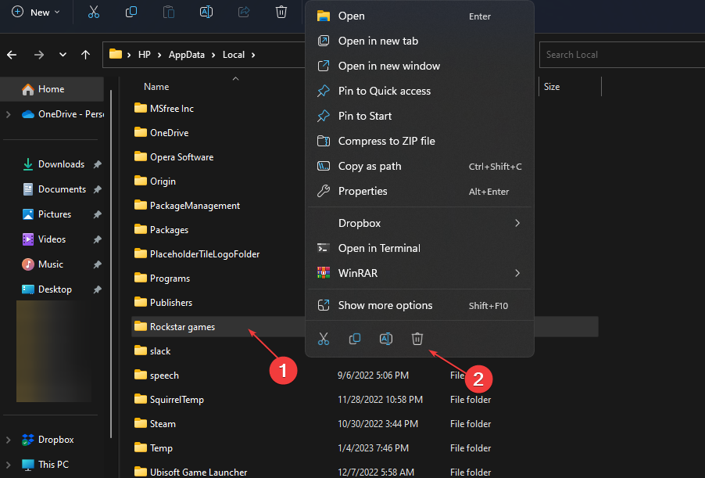The width and height of the screenshot is (705, 478).
Task: Open Downloads in the sidebar
Action: [61, 164]
